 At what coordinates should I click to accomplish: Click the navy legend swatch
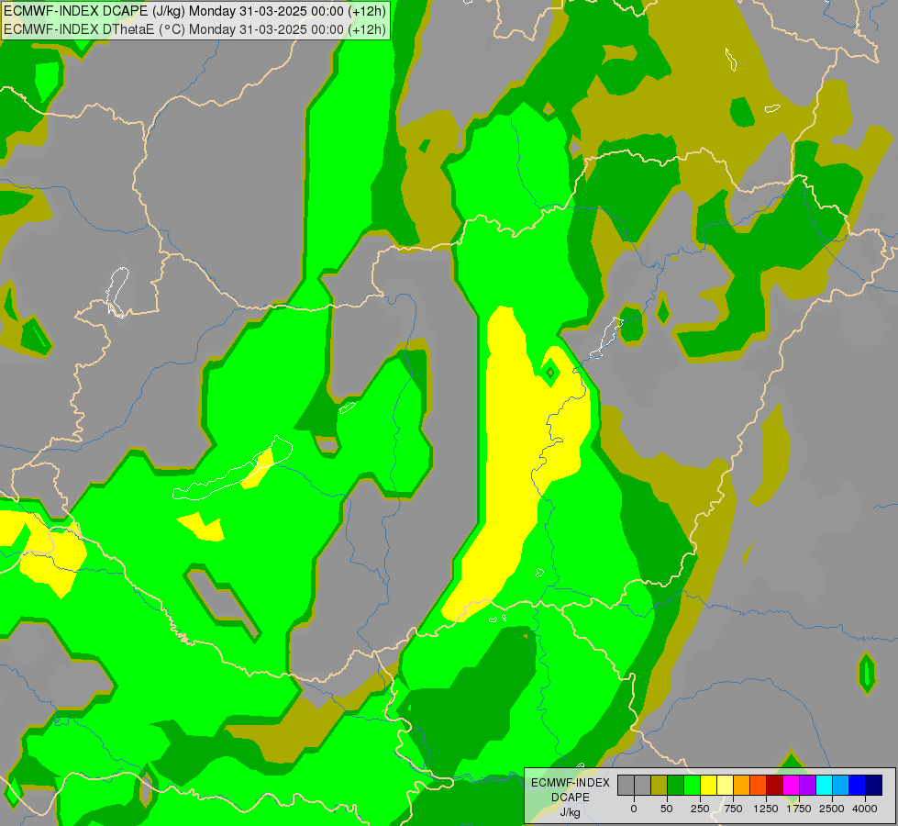(874, 785)
